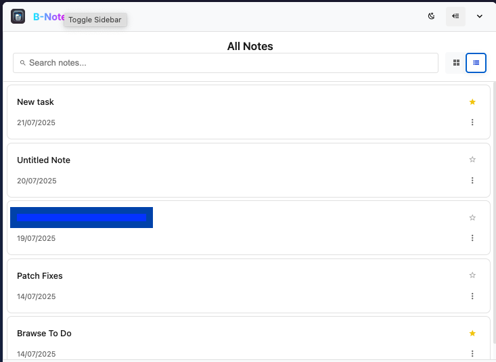Remove star from Brawse To Do
The width and height of the screenshot is (496, 362).
pyautogui.click(x=472, y=334)
